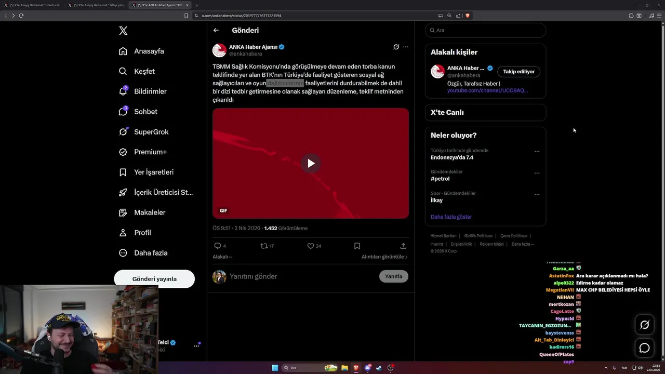
Task: Open Premium+ in the sidebar
Action: click(x=143, y=152)
